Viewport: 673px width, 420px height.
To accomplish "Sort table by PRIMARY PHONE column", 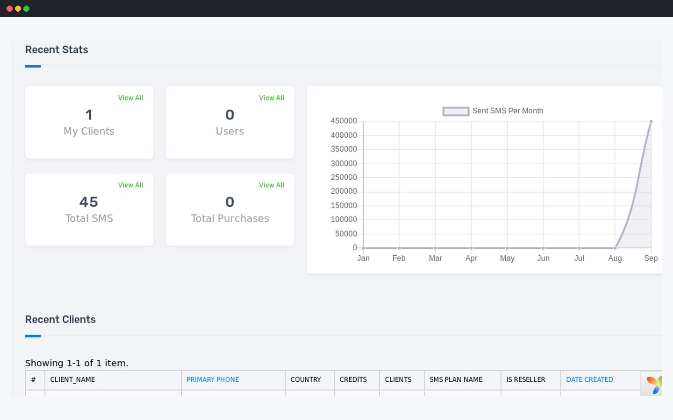I will [x=213, y=380].
